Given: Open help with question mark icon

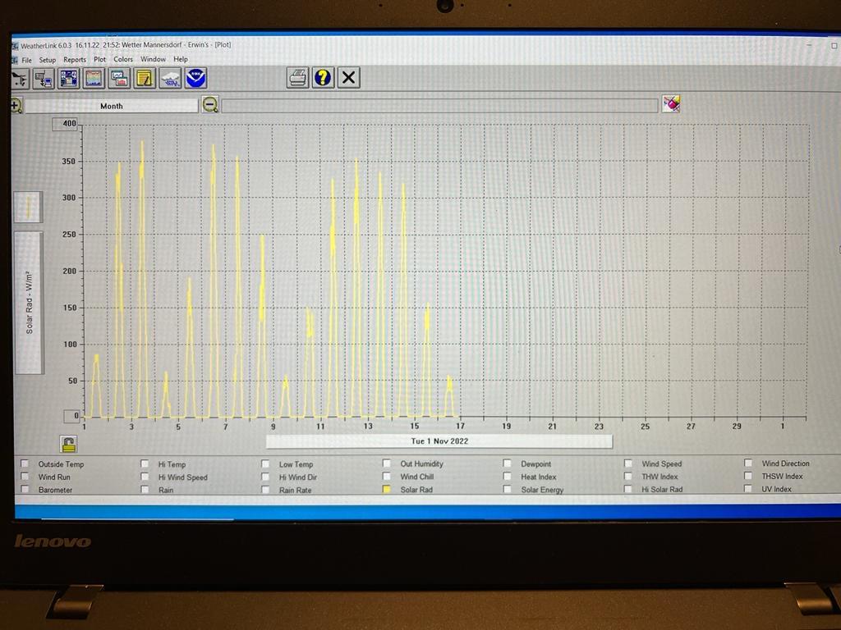Looking at the screenshot, I should pyautogui.click(x=323, y=78).
